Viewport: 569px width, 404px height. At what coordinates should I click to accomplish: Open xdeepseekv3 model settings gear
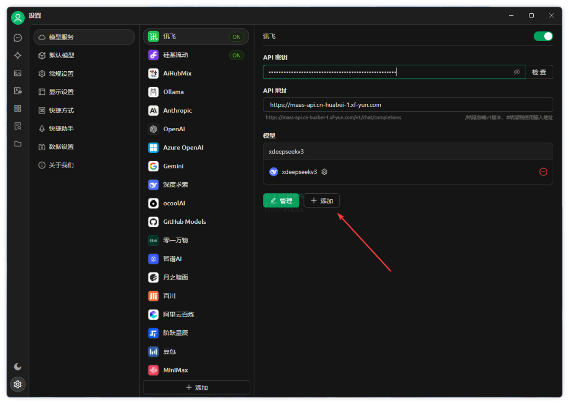325,172
